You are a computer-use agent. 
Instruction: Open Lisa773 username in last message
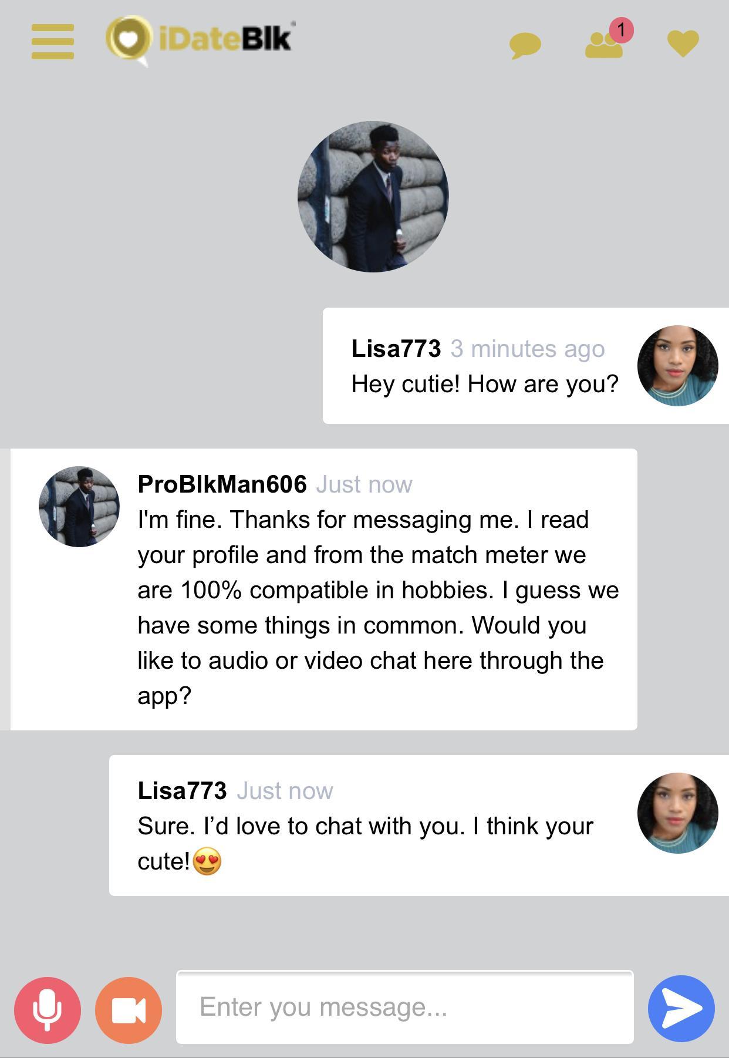click(x=182, y=791)
